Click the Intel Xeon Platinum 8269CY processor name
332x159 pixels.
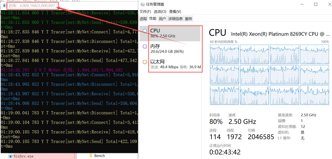(x=280, y=34)
